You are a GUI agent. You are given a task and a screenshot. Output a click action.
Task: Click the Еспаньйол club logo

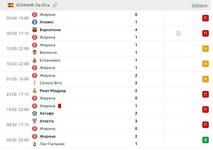(x=35, y=60)
